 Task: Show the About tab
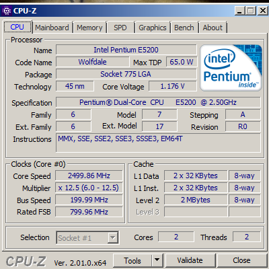click(x=213, y=28)
